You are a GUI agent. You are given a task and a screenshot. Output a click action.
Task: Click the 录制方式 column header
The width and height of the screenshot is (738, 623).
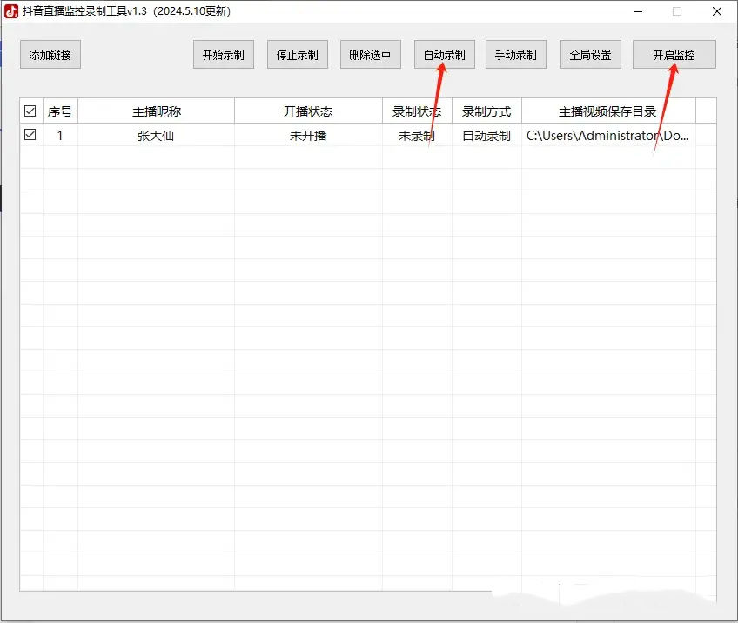486,111
